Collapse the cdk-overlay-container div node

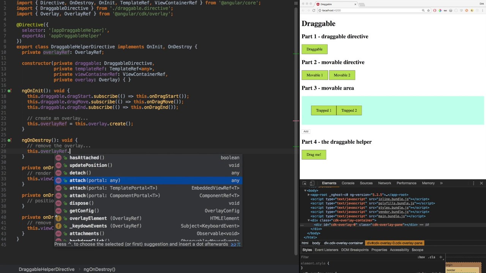[309, 220]
